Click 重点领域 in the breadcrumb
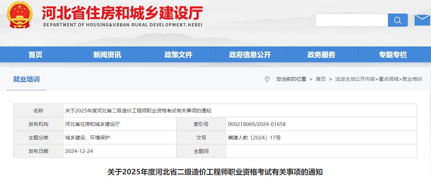This screenshot has height=177, width=431. click(389, 79)
